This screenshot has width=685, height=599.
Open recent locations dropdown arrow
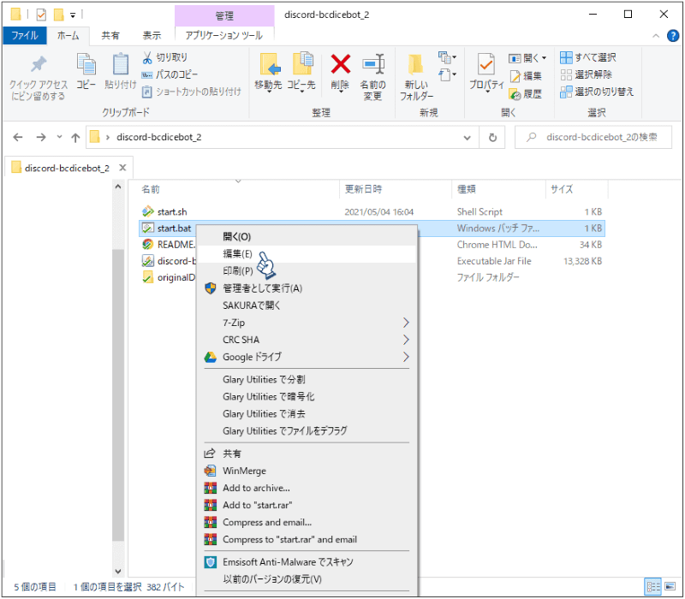(59, 137)
